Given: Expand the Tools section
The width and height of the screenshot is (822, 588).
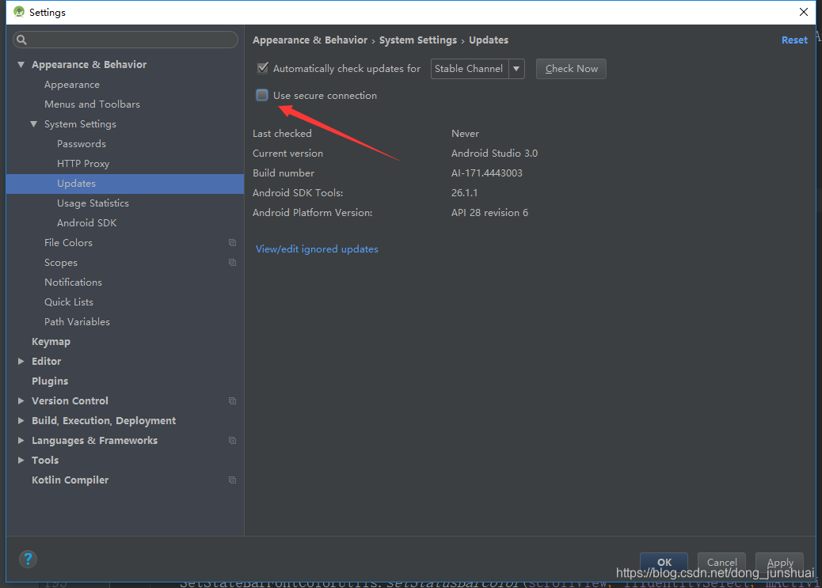Looking at the screenshot, I should [21, 460].
